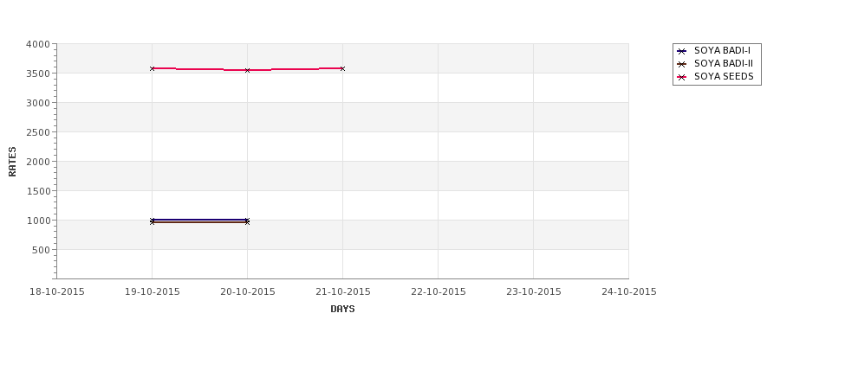
Task: Click the RATES axis title
Action: pyautogui.click(x=12, y=162)
